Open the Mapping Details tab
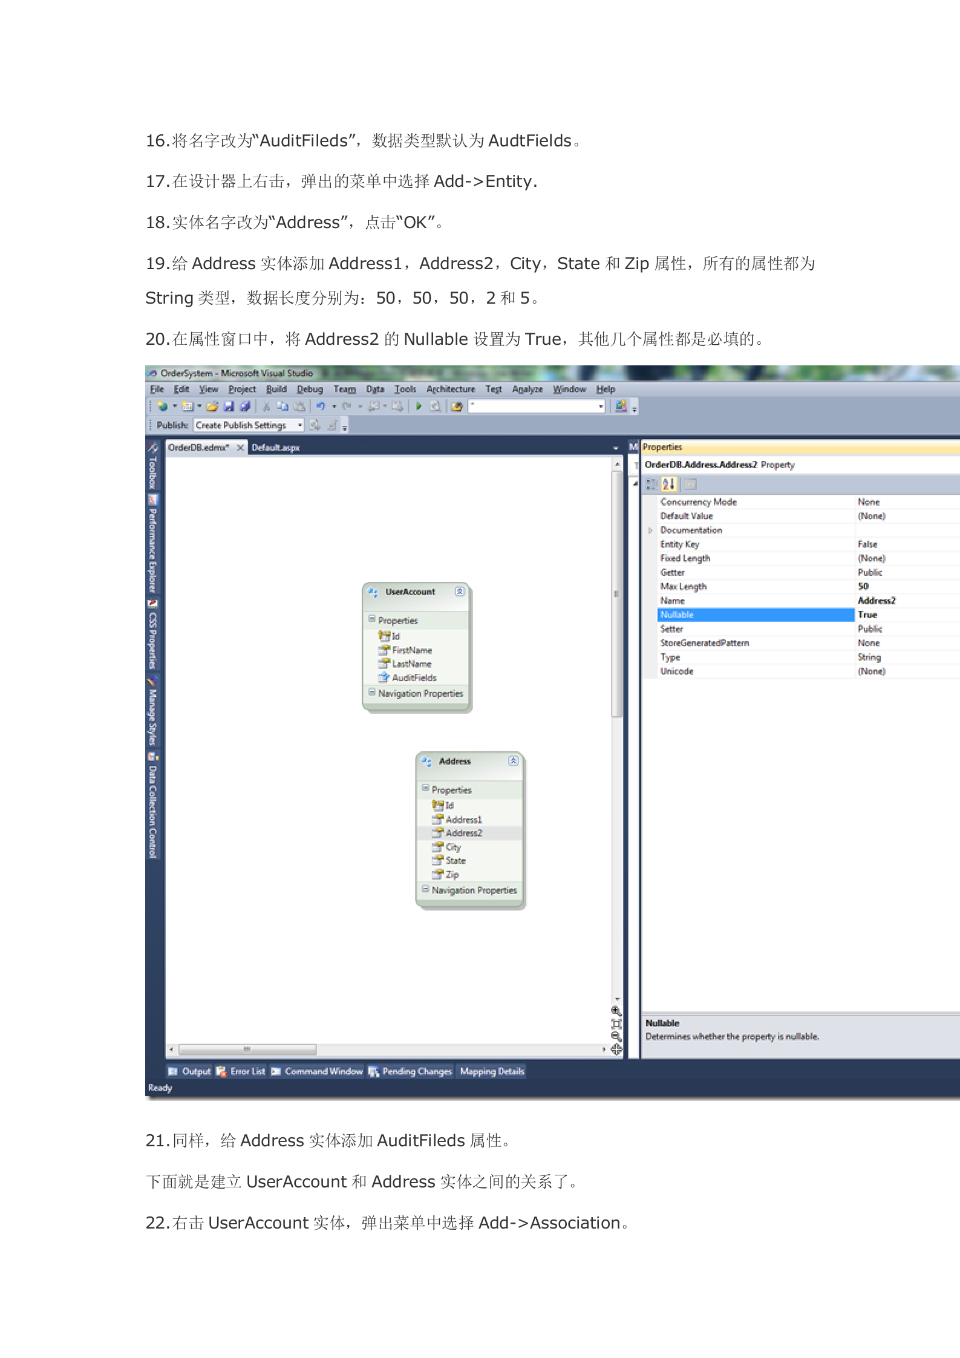Image resolution: width=960 pixels, height=1358 pixels. pyautogui.click(x=491, y=1071)
